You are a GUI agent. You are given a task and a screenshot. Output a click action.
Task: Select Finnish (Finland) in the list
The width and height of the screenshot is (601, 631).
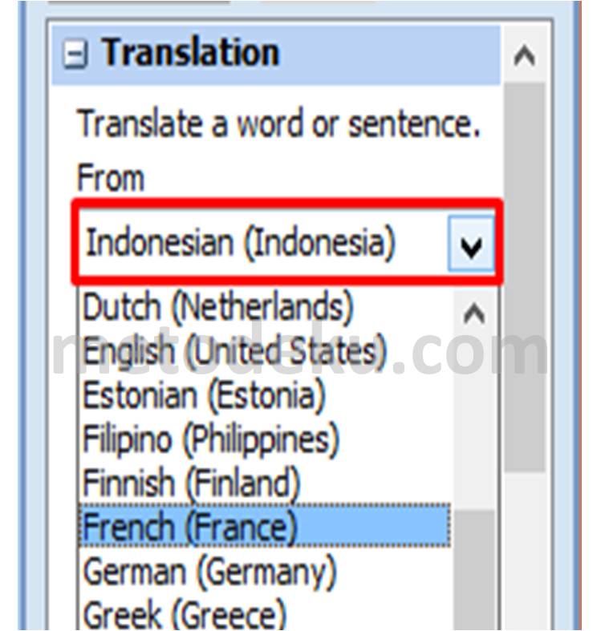[x=265, y=483]
